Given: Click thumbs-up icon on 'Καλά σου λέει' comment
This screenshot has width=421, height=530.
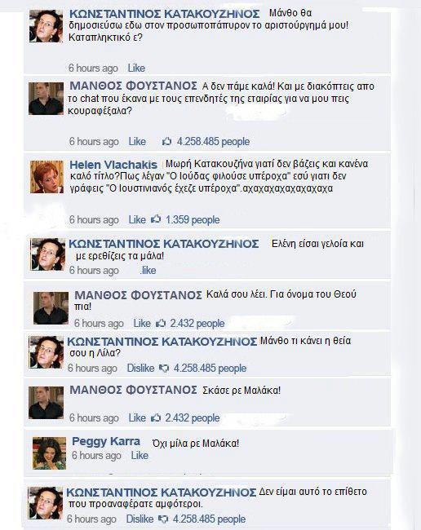Looking at the screenshot, I should tap(160, 323).
